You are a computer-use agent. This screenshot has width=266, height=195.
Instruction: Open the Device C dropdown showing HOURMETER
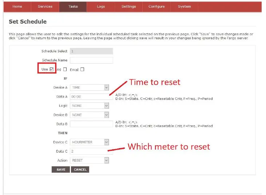(x=90, y=142)
